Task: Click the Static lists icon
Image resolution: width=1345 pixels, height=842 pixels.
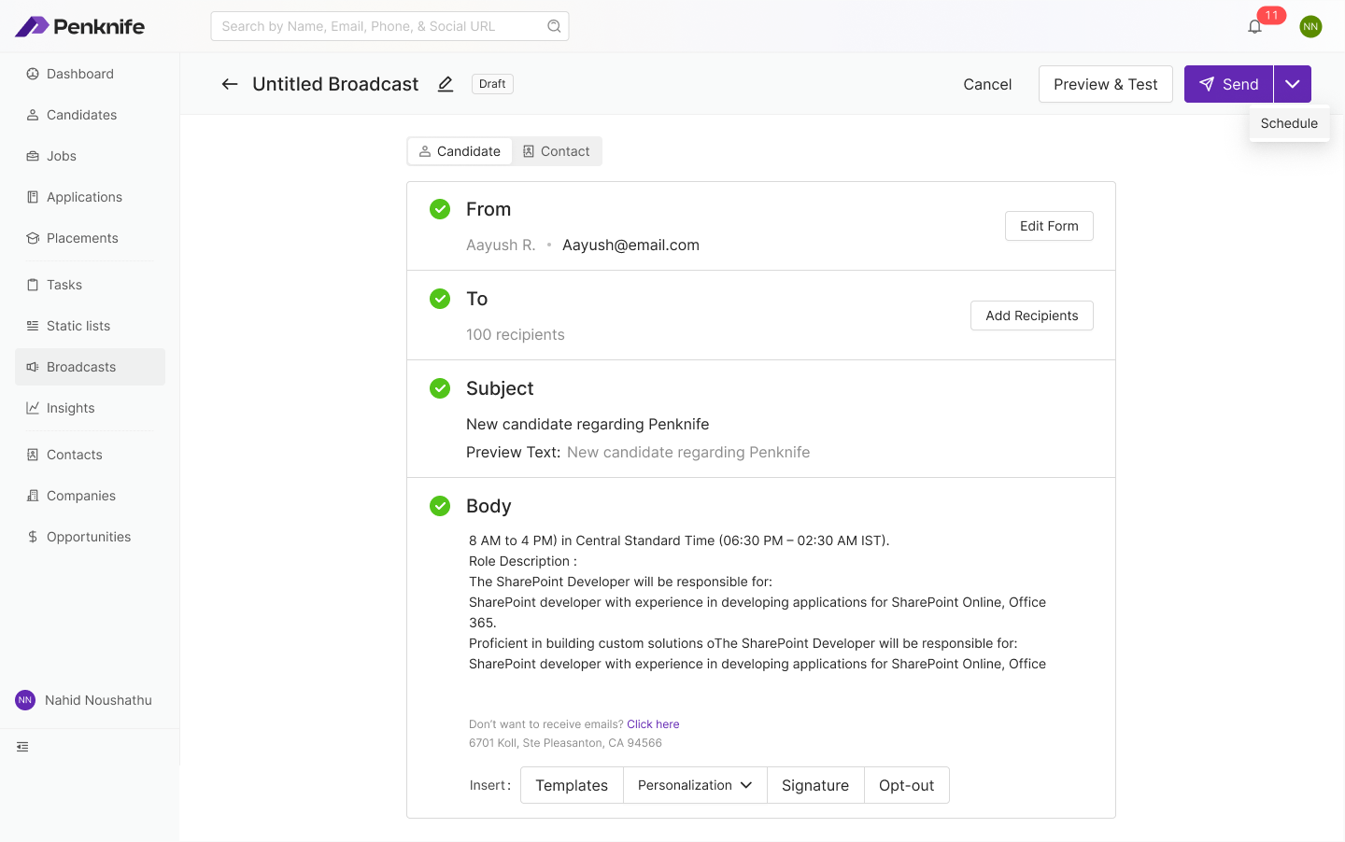Action: click(x=33, y=326)
